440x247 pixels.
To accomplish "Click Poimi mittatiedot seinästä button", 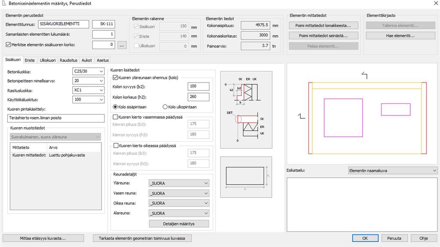I will (x=323, y=36).
